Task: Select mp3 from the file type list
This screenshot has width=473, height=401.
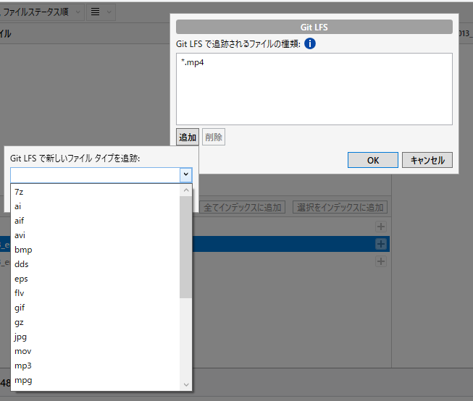Action: tap(96, 366)
